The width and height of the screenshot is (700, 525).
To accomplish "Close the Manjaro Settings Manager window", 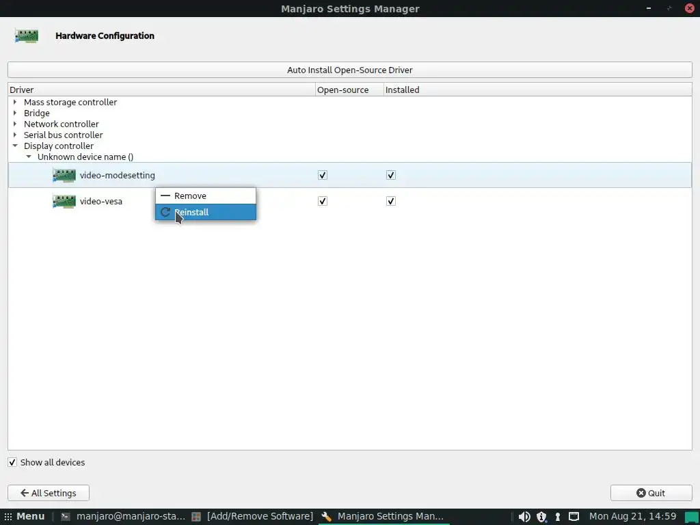I will tap(690, 8).
